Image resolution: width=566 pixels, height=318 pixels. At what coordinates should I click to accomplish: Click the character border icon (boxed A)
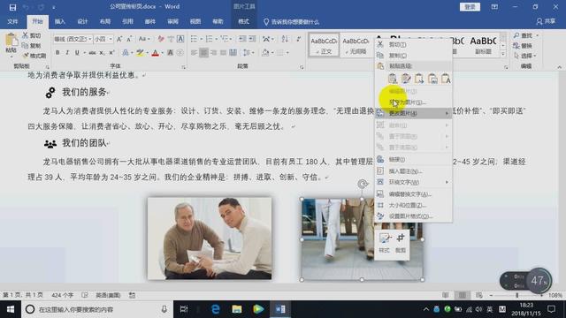tap(180, 39)
